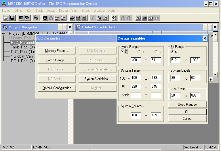Click the tree move-up toolbar icon

click(x=129, y=18)
